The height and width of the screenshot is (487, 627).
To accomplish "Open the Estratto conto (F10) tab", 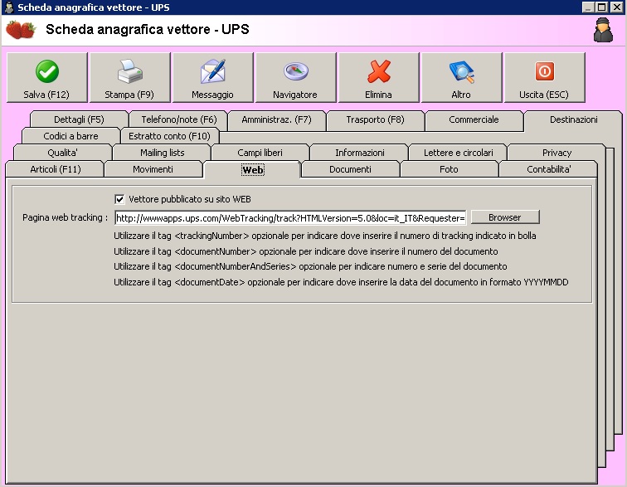I will point(169,136).
